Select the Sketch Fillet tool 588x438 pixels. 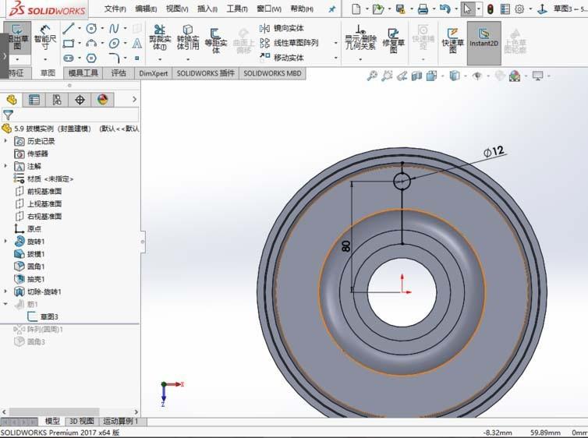[x=114, y=58]
